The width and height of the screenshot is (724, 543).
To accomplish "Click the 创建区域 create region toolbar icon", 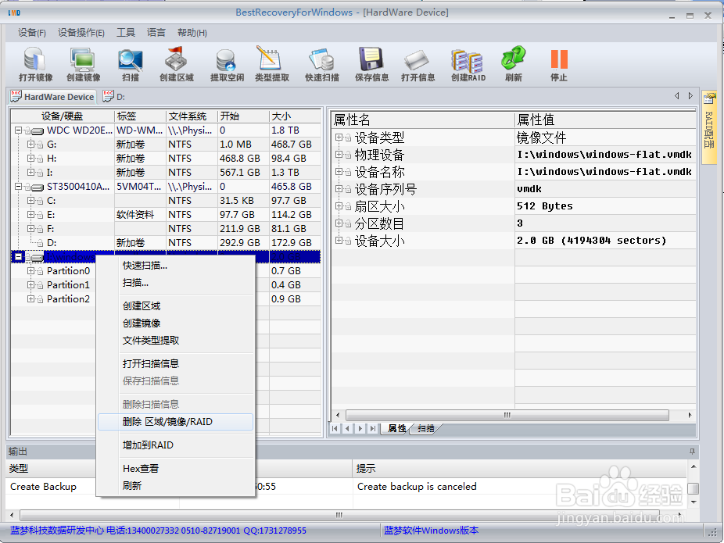I will coord(177,63).
